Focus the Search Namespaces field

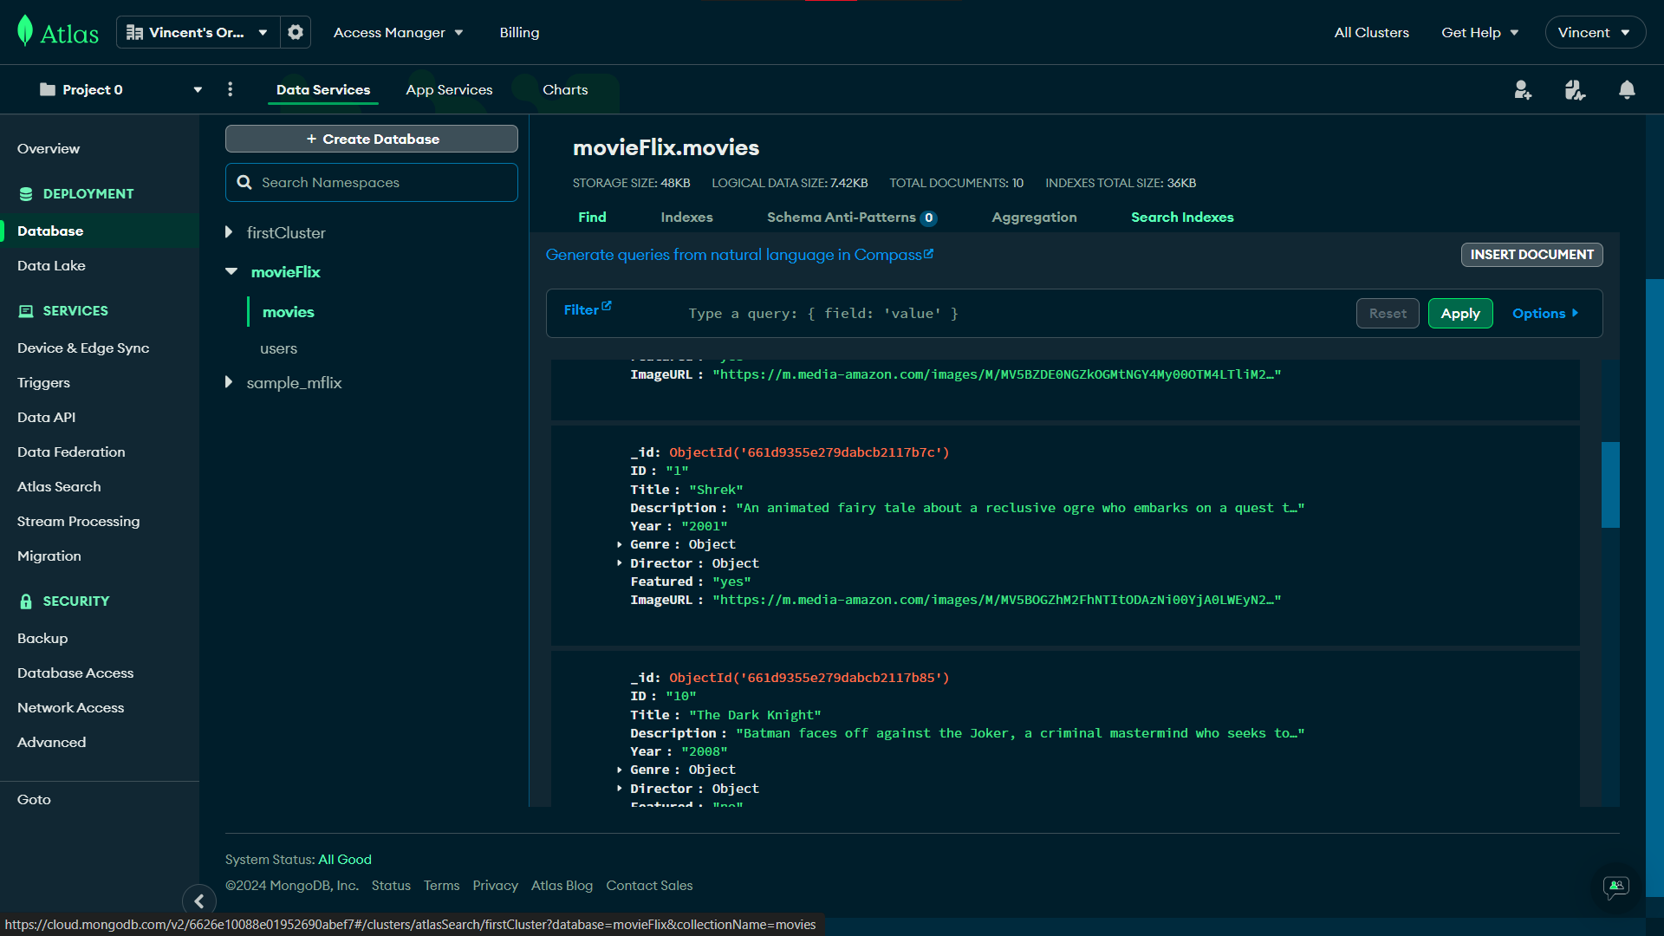(x=372, y=182)
